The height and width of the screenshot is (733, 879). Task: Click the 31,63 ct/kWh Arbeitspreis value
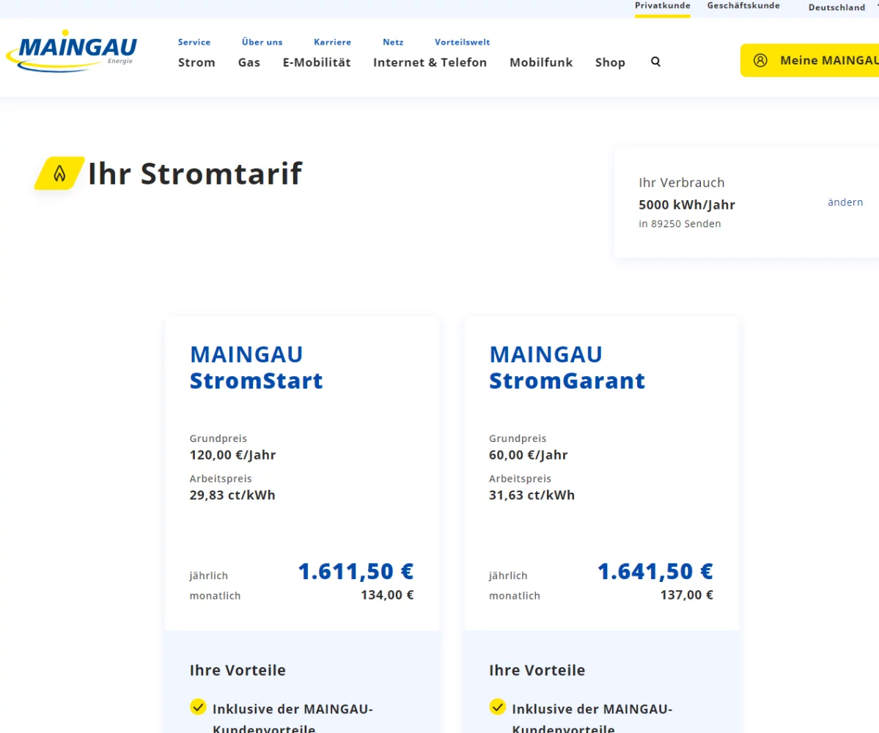[532, 496]
